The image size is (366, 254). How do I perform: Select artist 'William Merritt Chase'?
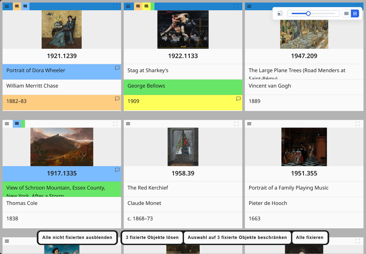click(32, 86)
